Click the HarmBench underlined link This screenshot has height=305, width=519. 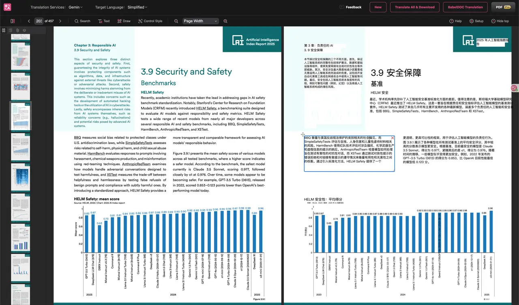95,154
